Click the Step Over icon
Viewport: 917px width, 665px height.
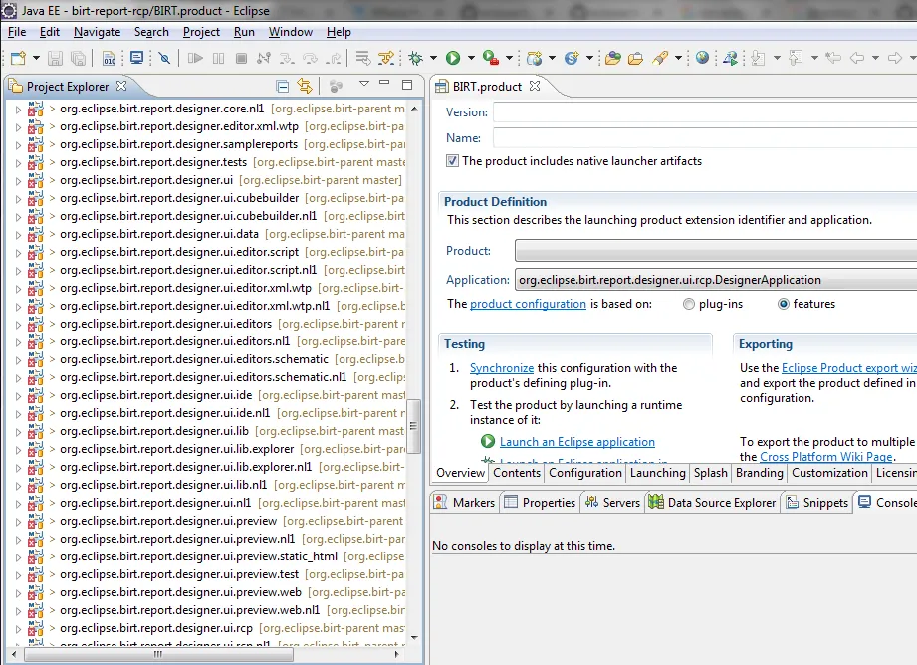click(310, 58)
